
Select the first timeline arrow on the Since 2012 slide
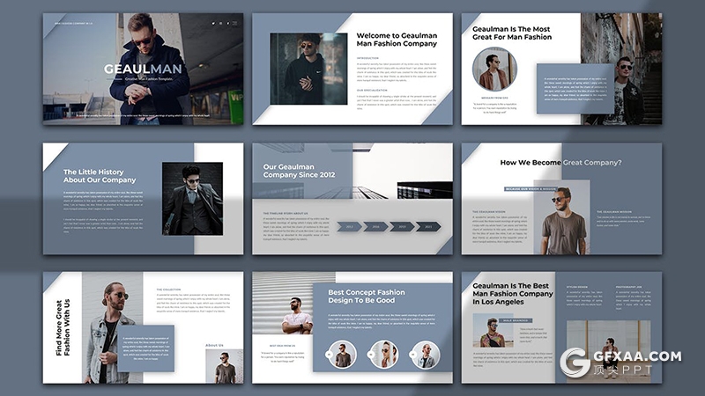click(351, 226)
